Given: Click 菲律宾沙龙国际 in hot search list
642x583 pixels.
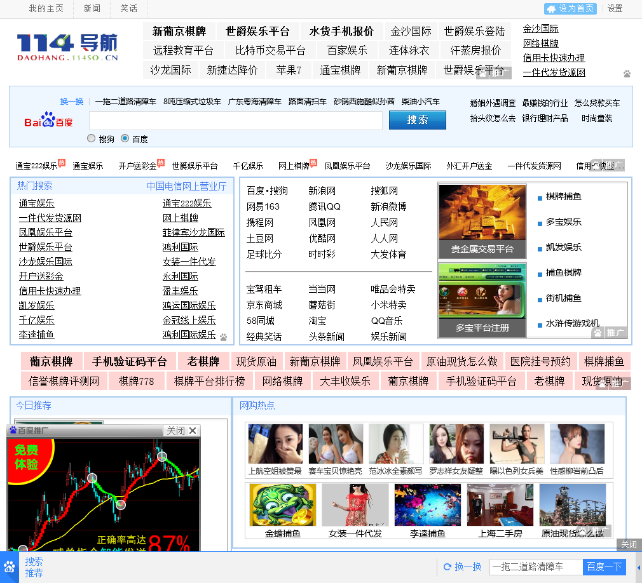Looking at the screenshot, I should point(193,232).
